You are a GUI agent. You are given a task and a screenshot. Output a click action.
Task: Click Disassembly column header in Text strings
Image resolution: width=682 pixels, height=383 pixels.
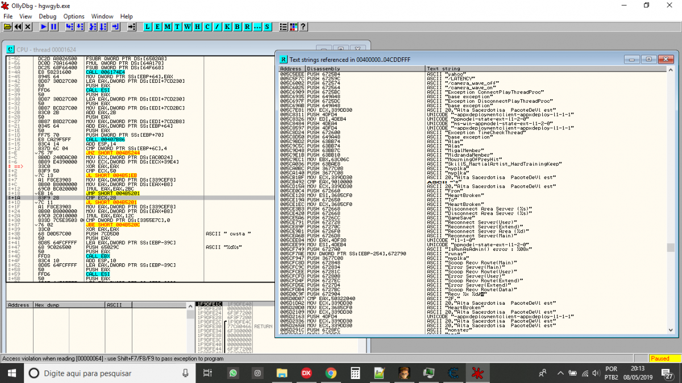(365, 69)
